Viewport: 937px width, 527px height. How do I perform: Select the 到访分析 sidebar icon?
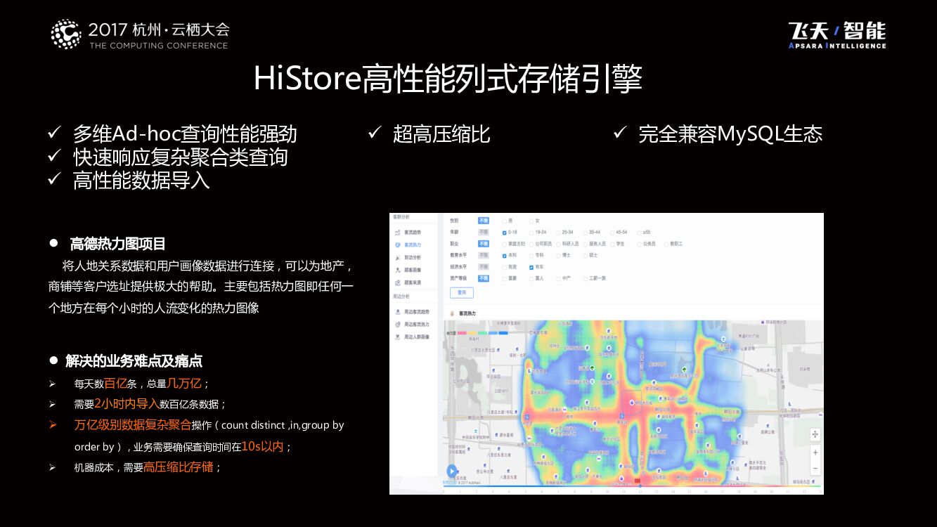[x=398, y=257]
